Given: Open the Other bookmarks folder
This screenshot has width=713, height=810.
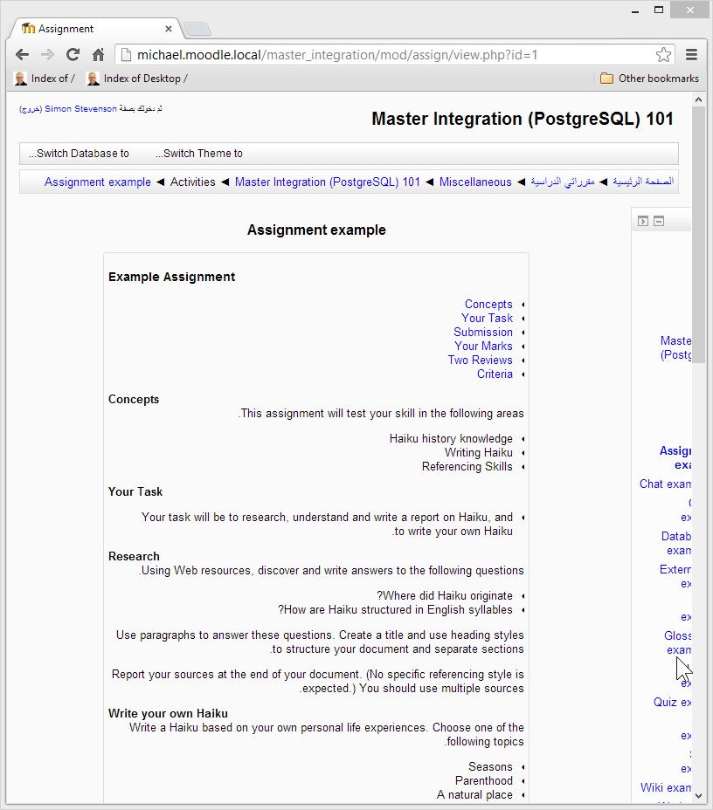Looking at the screenshot, I should [x=649, y=79].
